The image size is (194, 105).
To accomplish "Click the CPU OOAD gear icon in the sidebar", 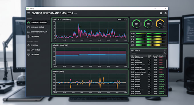I will pos(29,45).
